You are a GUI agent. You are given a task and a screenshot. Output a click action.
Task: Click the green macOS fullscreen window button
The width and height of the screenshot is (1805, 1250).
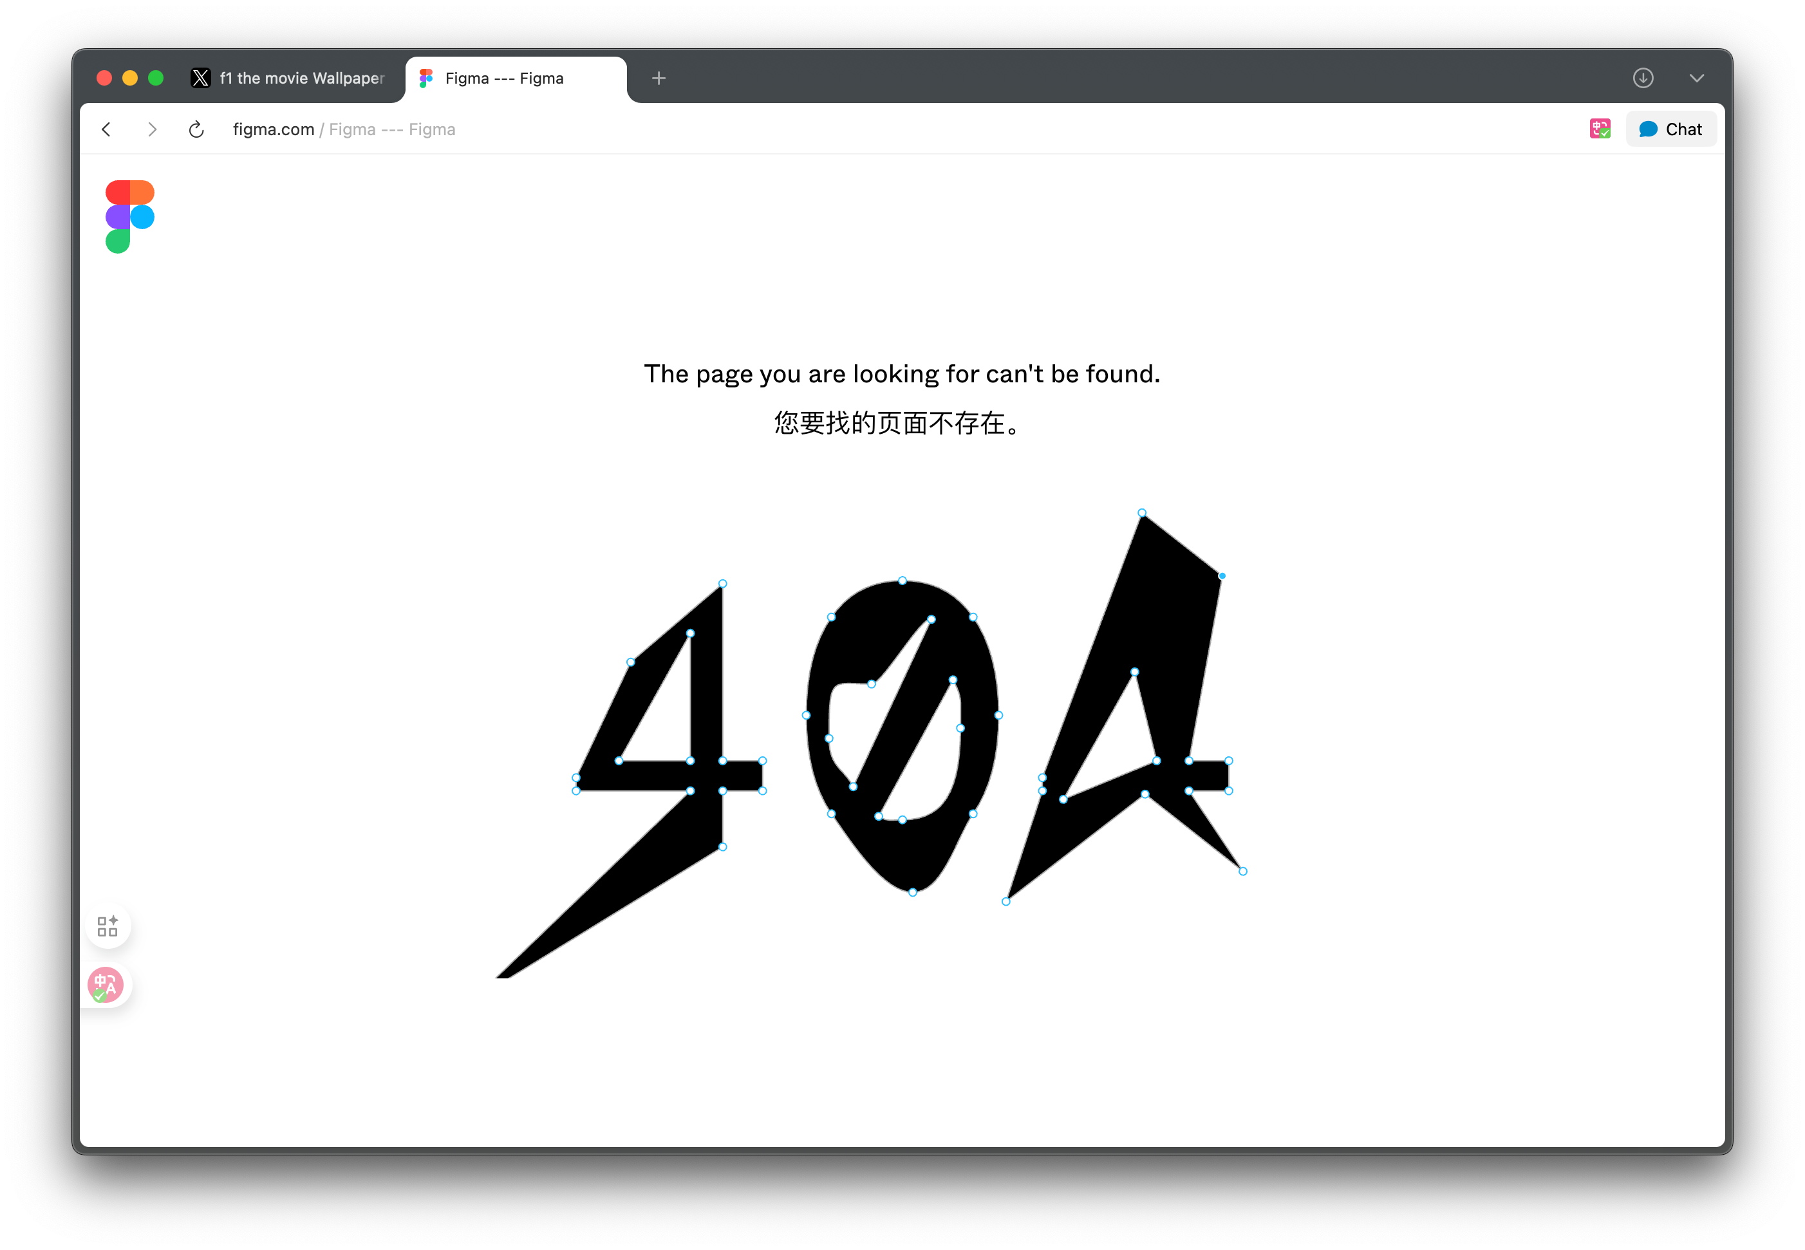tap(156, 79)
